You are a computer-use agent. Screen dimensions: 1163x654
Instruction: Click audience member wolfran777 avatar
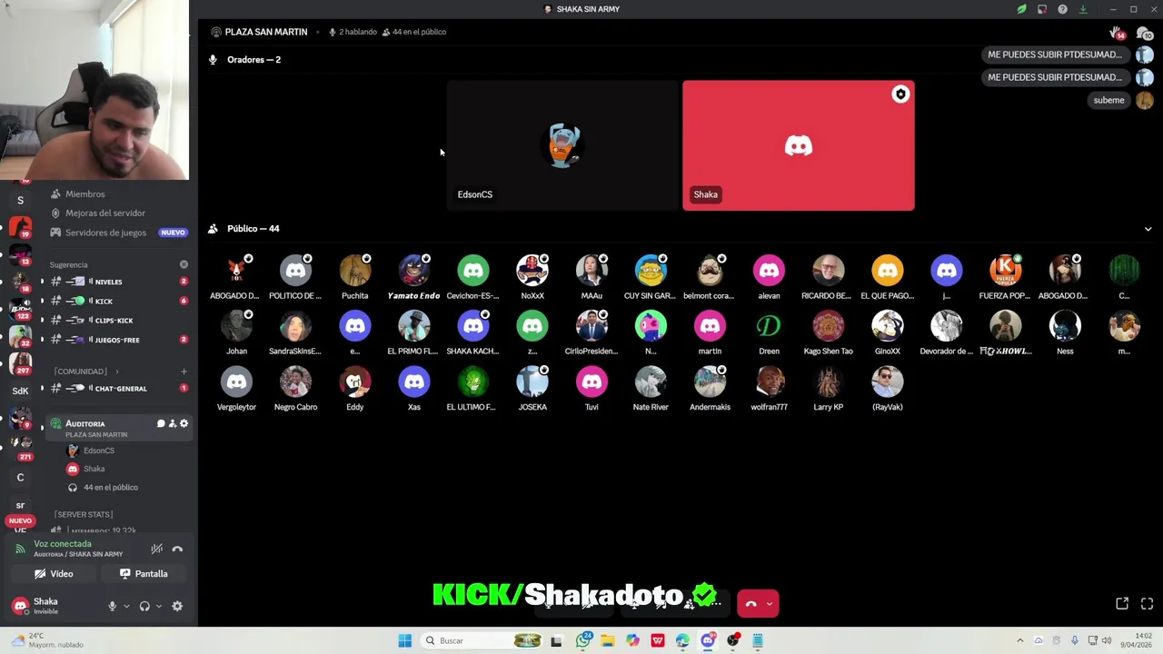tap(769, 381)
